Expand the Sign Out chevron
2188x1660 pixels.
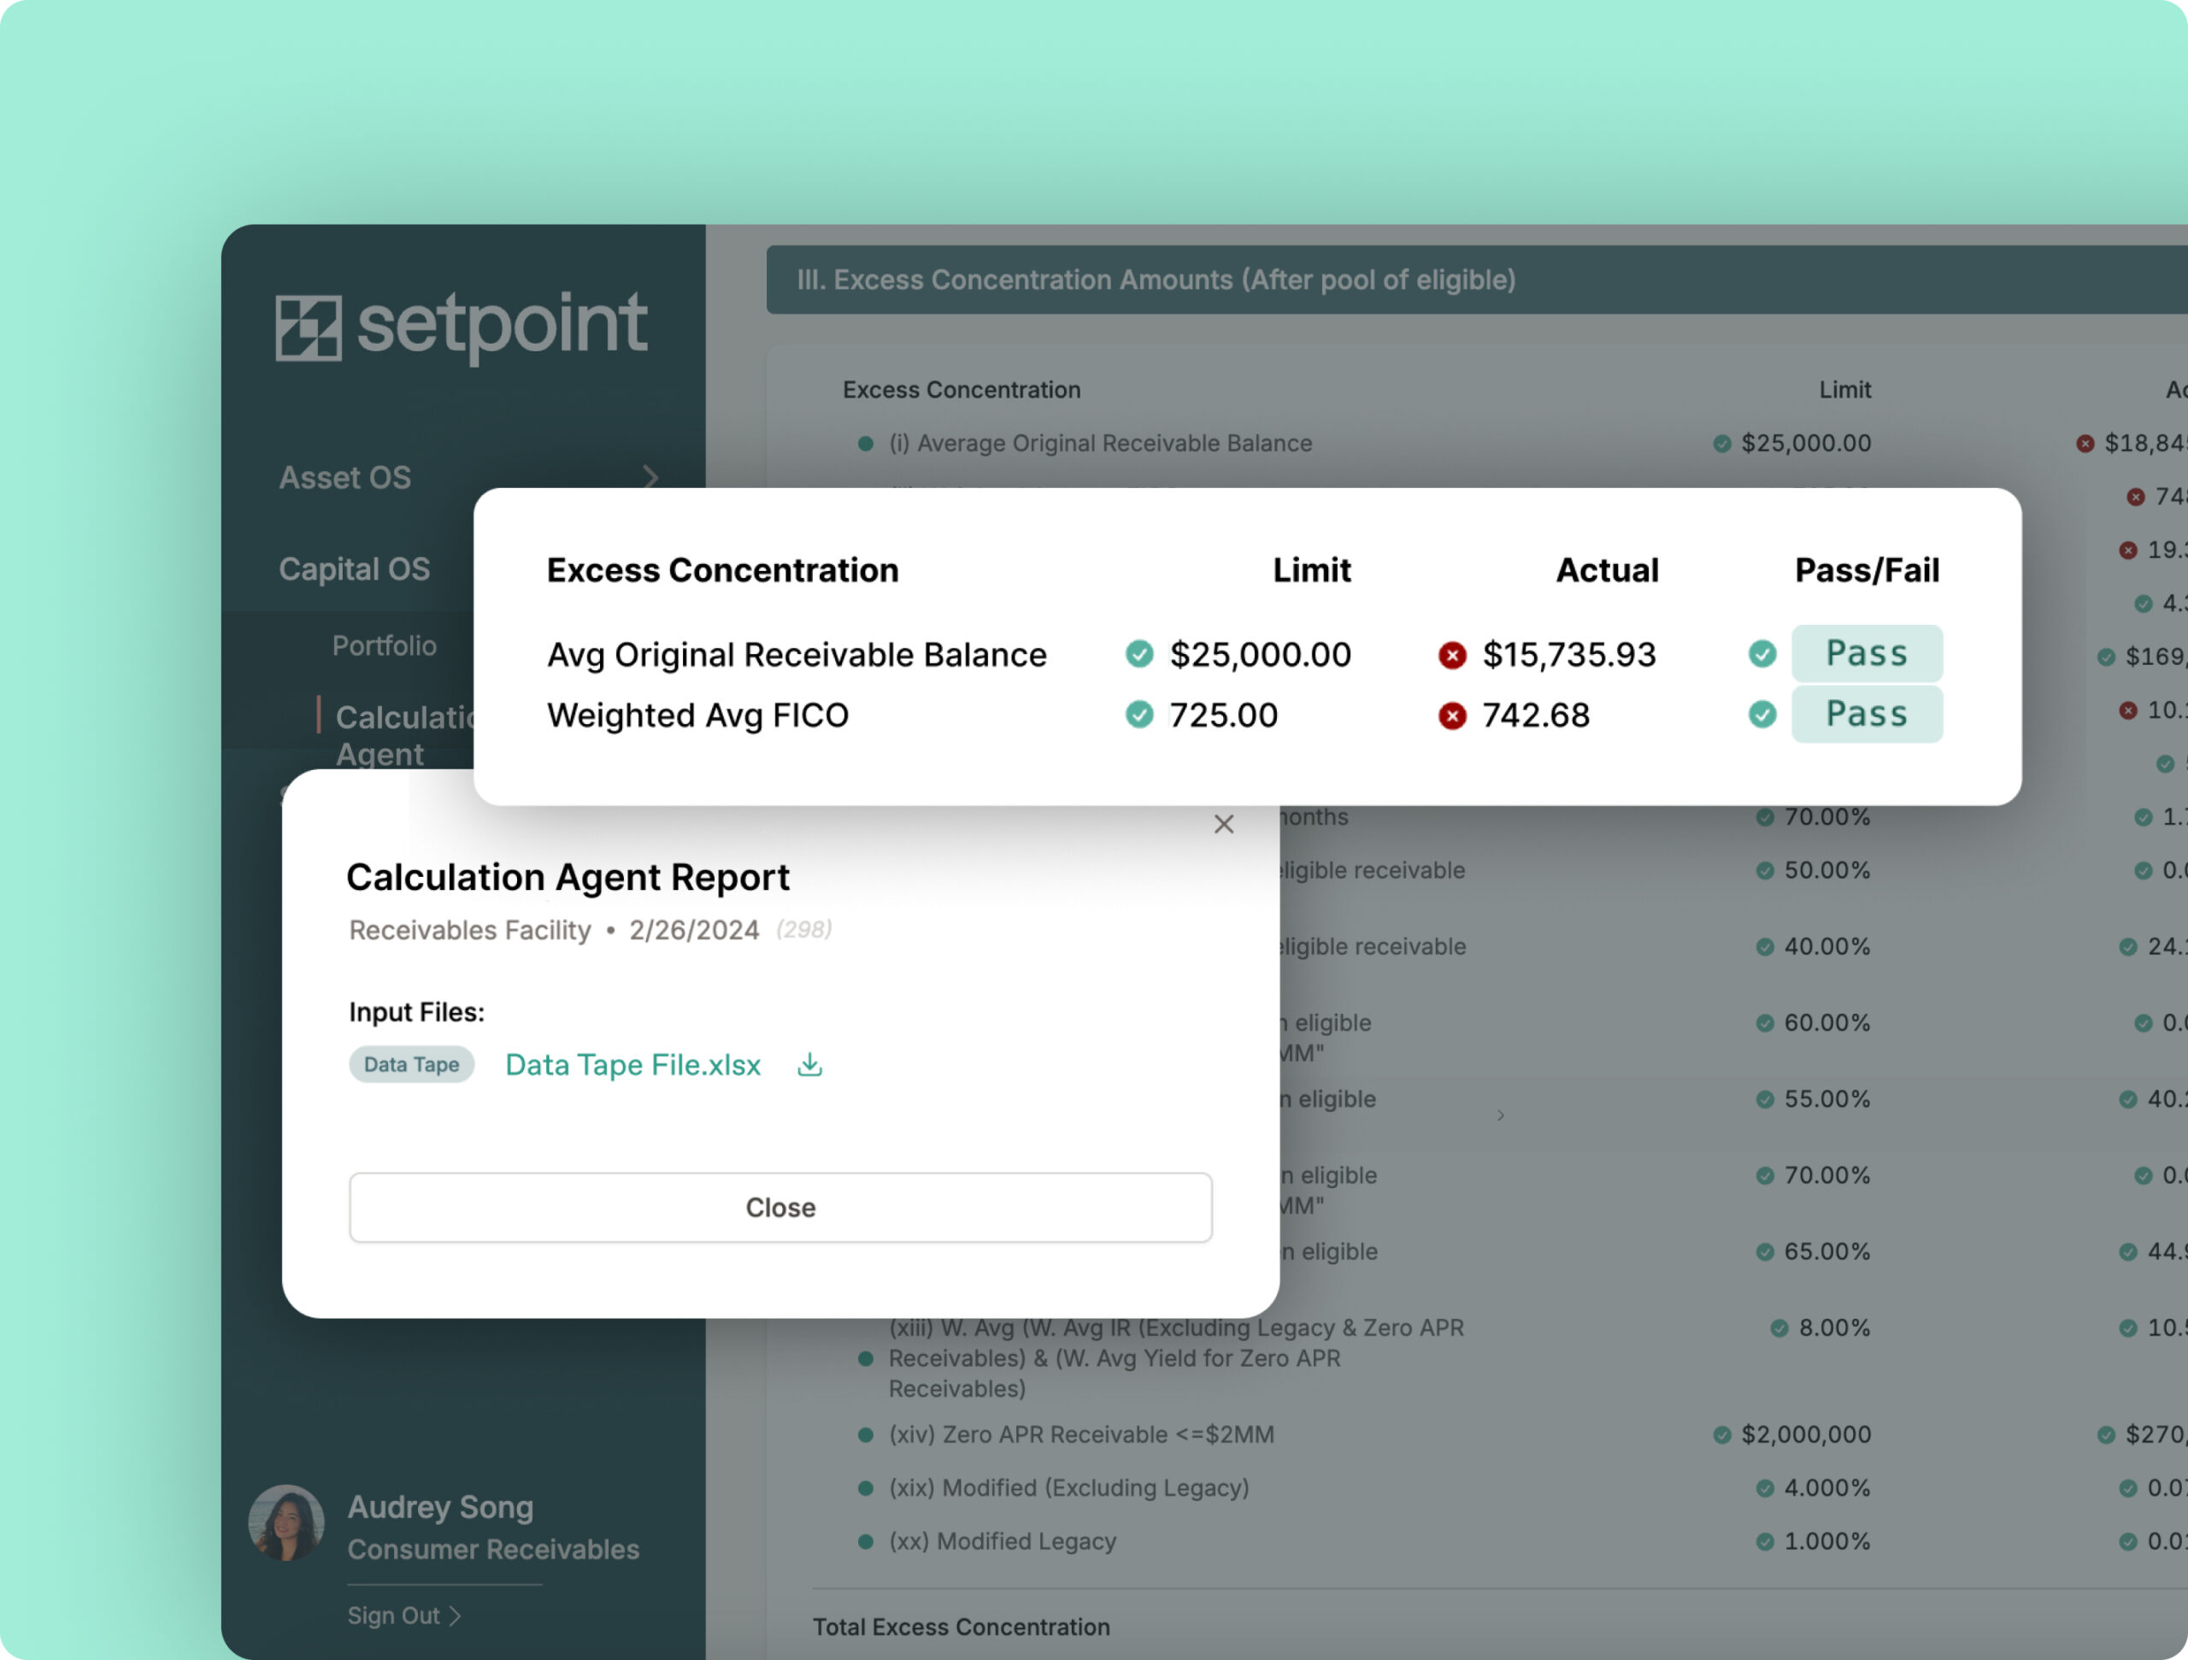click(x=456, y=1615)
